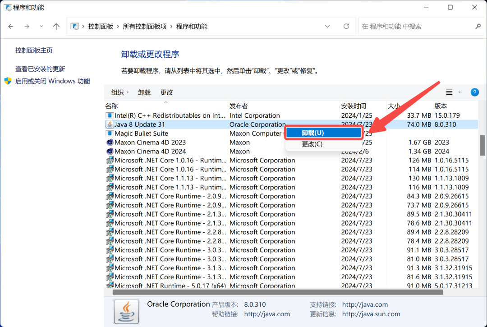Click the horizontal scrollbar of program list
Viewport: 487px width, 327px height.
[x=278, y=292]
